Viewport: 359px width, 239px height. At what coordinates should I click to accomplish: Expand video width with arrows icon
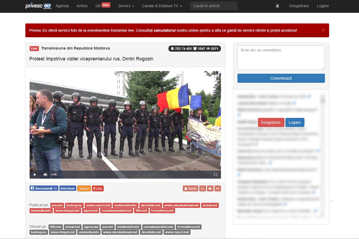pos(217,189)
